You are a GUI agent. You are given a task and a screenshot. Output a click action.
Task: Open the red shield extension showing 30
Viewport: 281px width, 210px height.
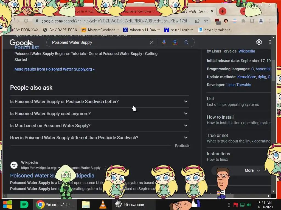218,21
